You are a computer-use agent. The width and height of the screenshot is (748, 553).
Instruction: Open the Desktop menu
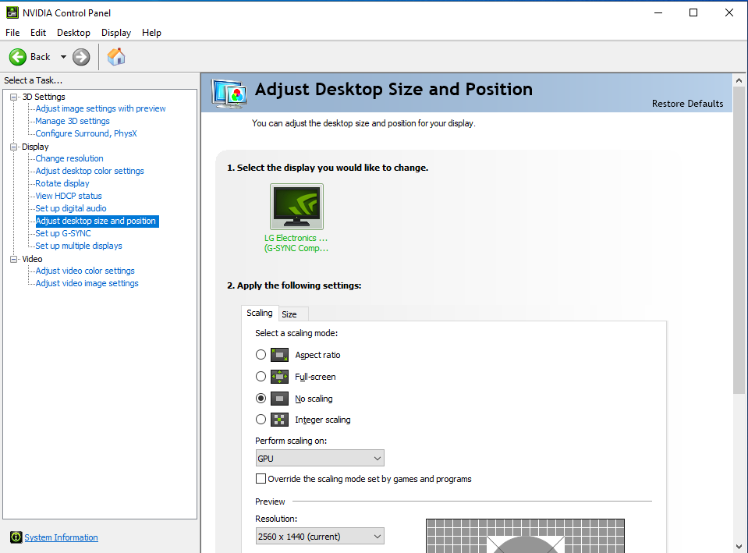coord(73,33)
